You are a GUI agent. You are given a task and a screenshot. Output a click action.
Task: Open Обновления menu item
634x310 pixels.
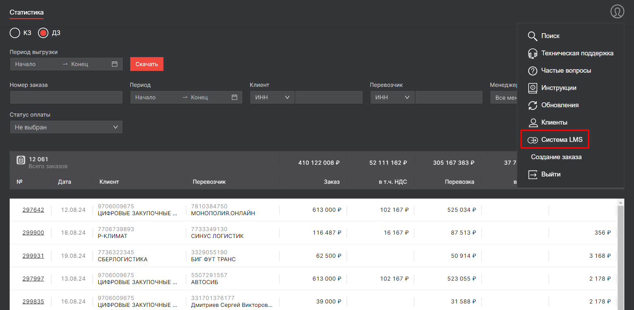click(560, 105)
